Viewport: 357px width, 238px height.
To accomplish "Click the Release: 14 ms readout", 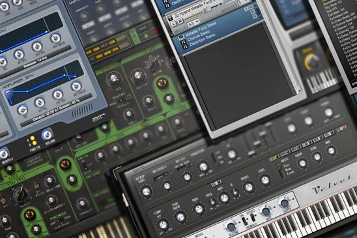I will [x=36, y=63].
